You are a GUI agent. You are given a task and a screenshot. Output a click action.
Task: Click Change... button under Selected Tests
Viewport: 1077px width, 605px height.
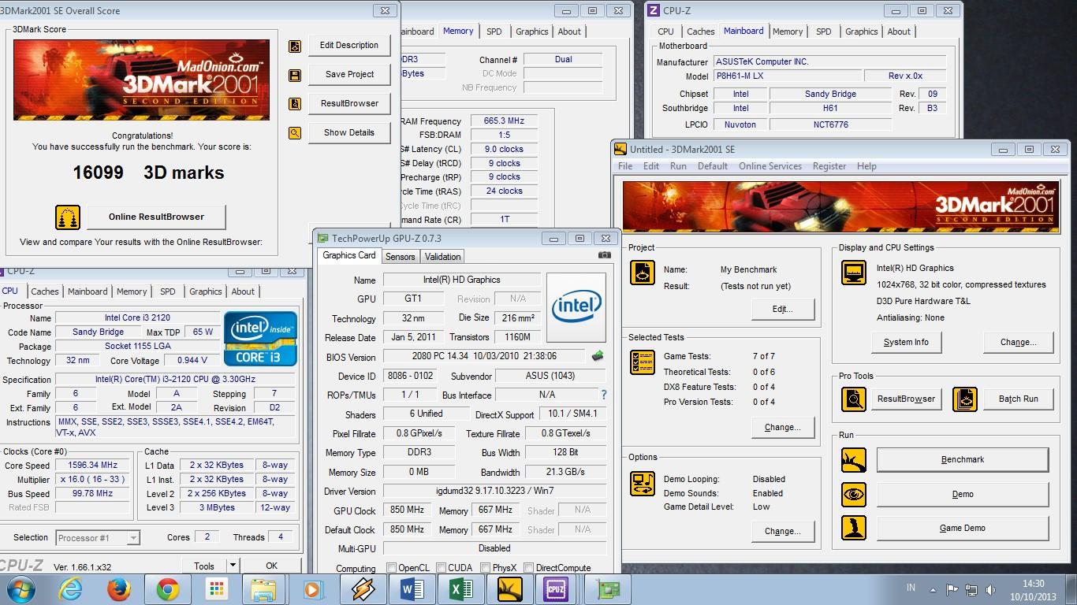pyautogui.click(x=782, y=428)
